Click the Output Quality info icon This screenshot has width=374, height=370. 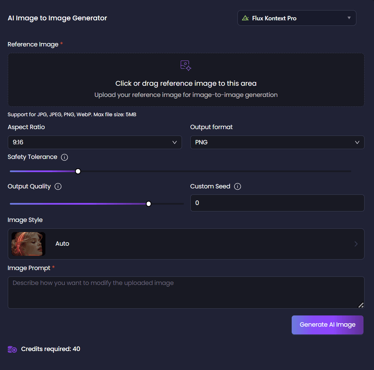coord(58,187)
